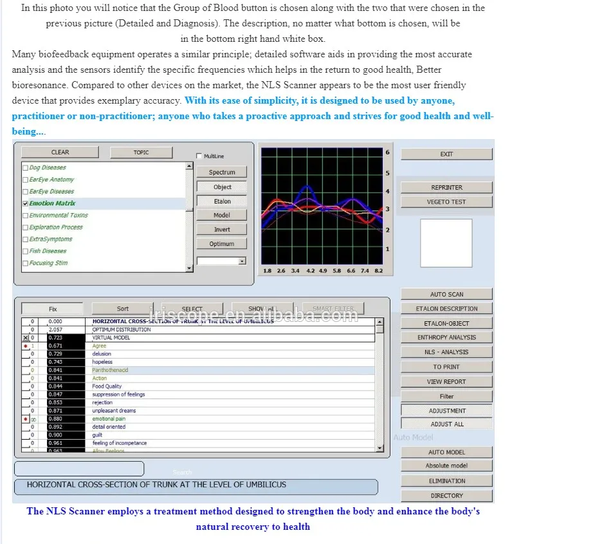This screenshot has width=615, height=544.
Task: Click the Absolute model button
Action: [446, 465]
